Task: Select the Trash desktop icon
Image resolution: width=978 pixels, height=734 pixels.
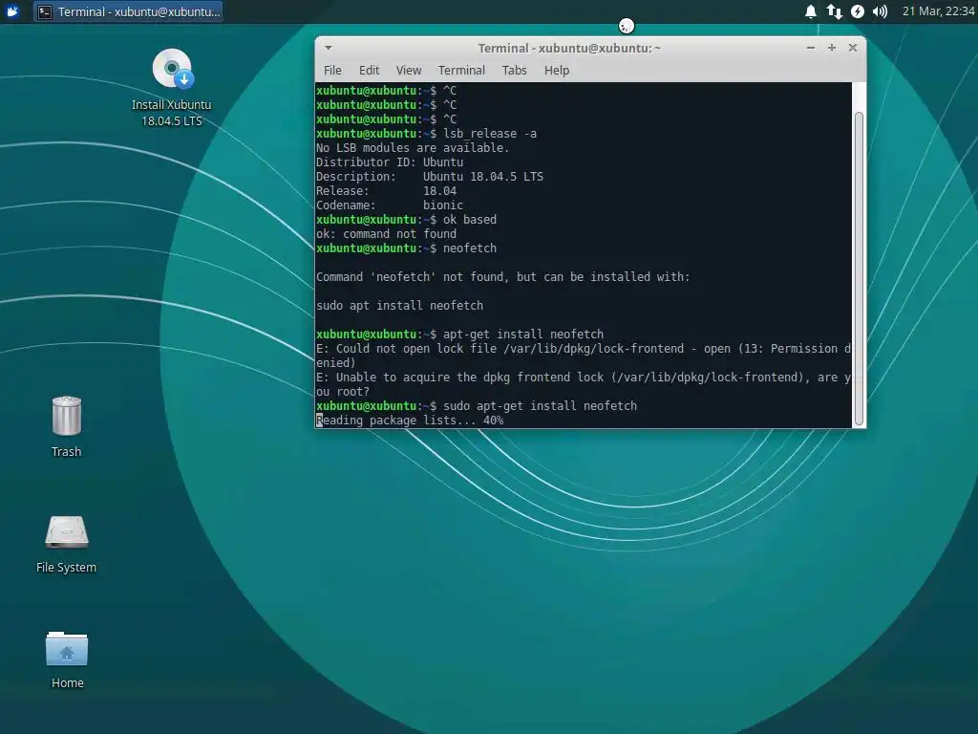Action: 66,427
